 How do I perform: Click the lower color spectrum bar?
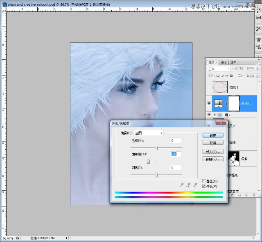point(169,197)
